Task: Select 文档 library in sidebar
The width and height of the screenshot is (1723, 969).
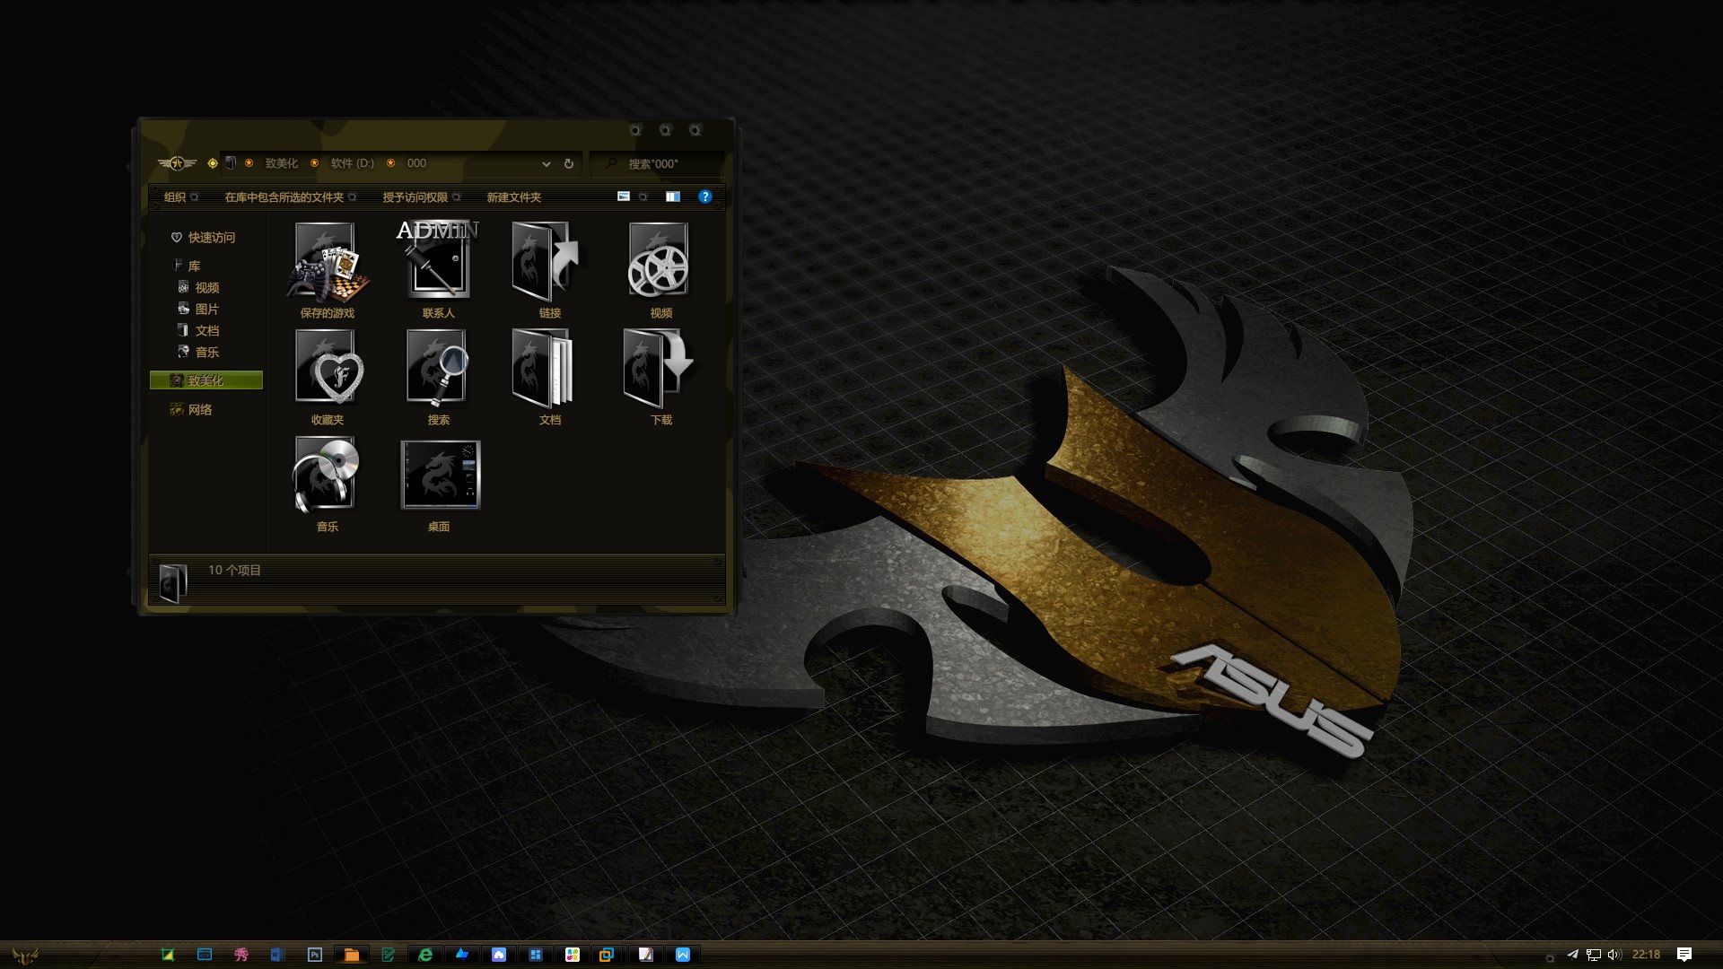Action: pos(198,331)
